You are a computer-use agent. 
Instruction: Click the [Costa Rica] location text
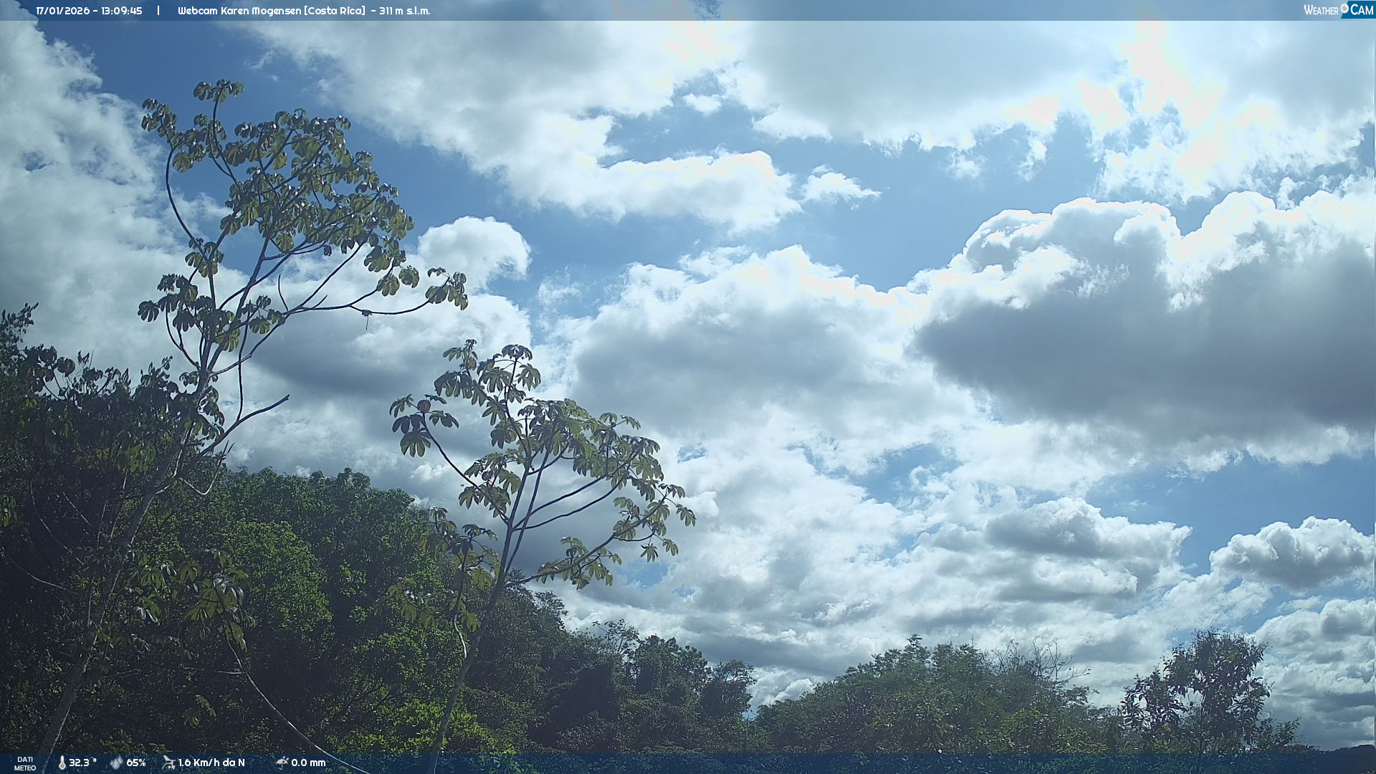click(x=335, y=11)
